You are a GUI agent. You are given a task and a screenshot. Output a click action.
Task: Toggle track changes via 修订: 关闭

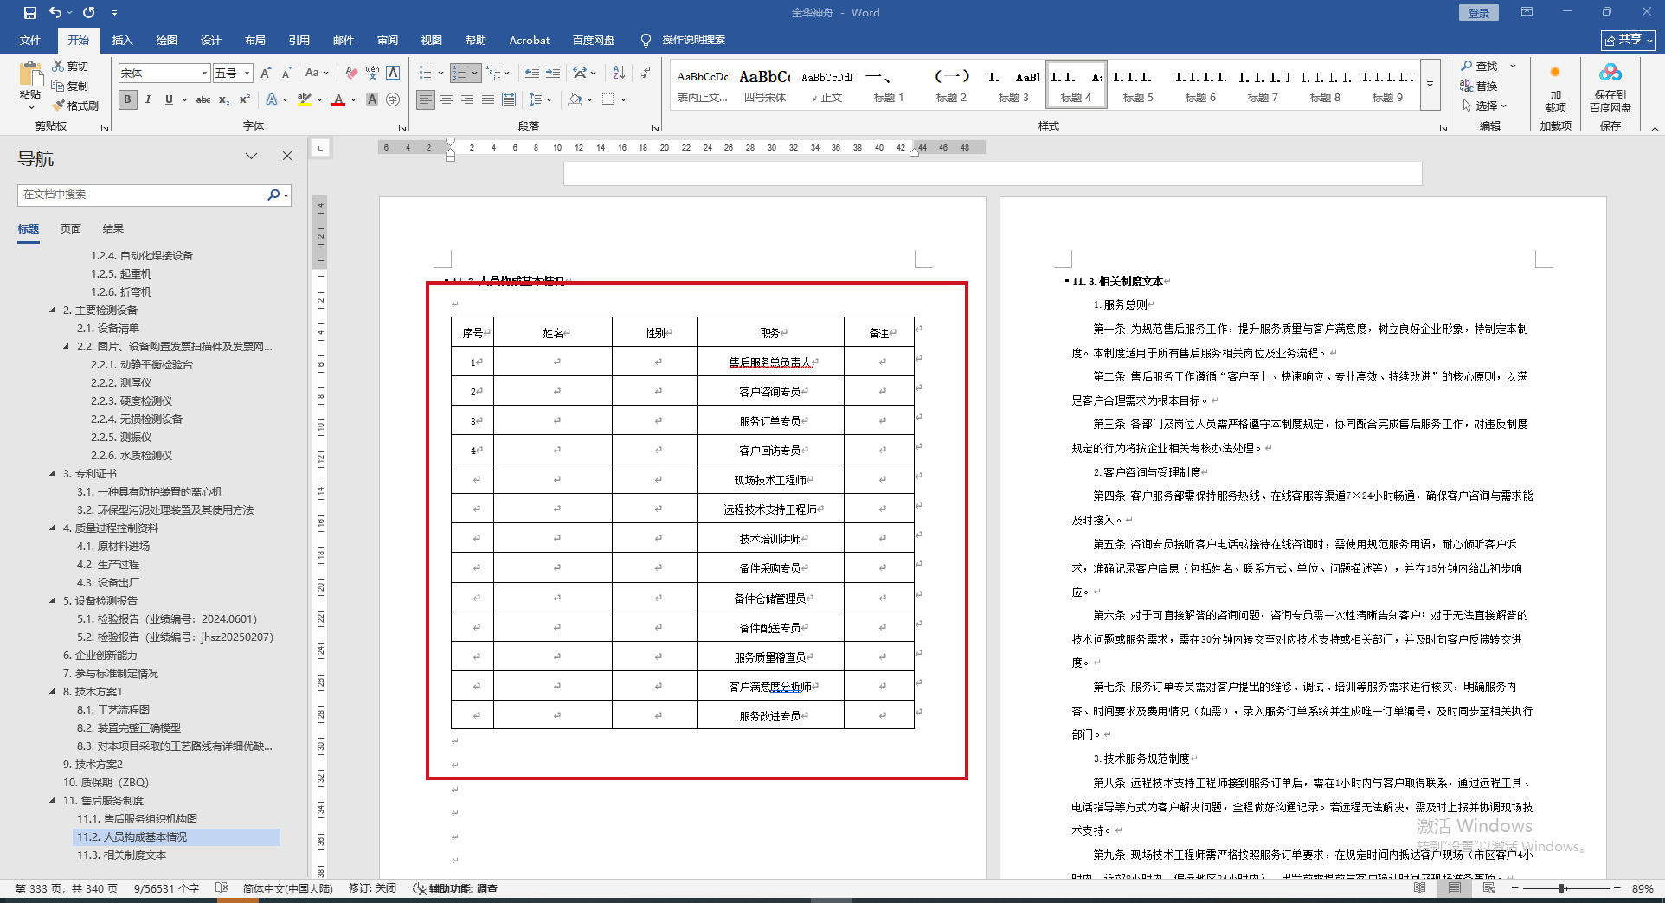coord(373,888)
